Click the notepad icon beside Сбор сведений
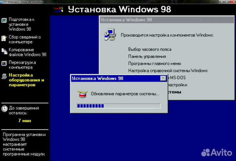This screenshot has height=161, width=236. [4, 38]
